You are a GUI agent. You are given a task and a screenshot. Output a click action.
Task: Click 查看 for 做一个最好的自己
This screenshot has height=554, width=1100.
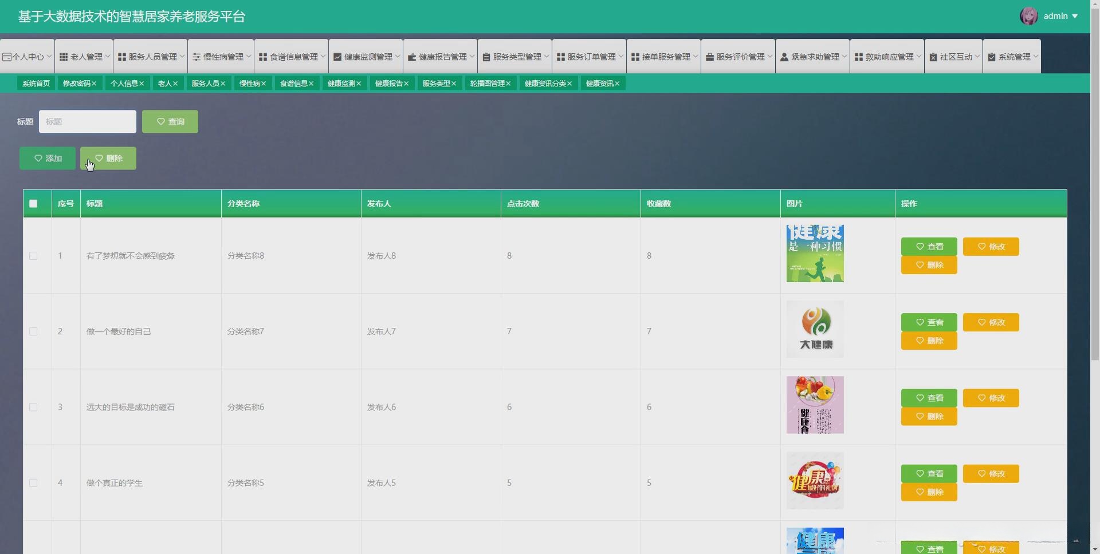coord(929,322)
